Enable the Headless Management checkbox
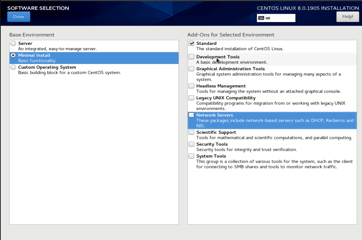The width and height of the screenshot is (362, 240). click(x=191, y=86)
